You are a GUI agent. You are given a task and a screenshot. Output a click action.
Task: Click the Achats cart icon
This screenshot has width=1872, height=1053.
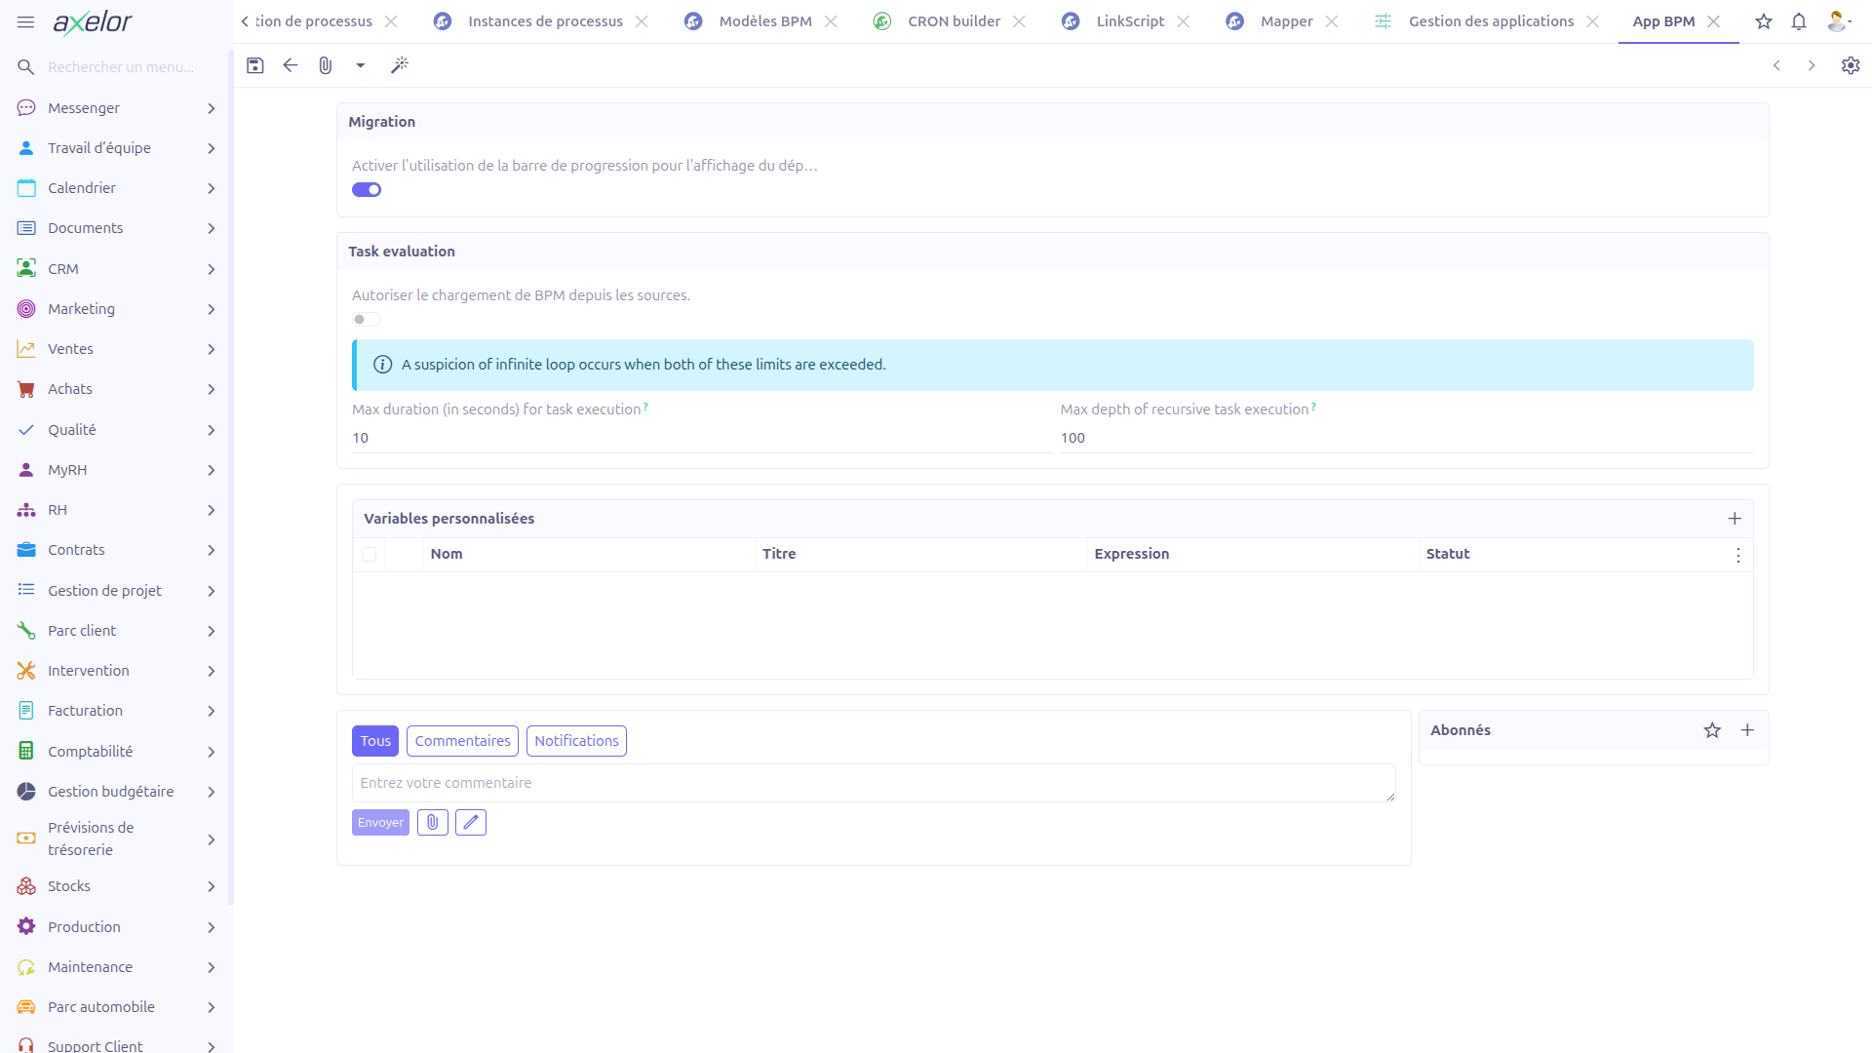click(x=26, y=389)
